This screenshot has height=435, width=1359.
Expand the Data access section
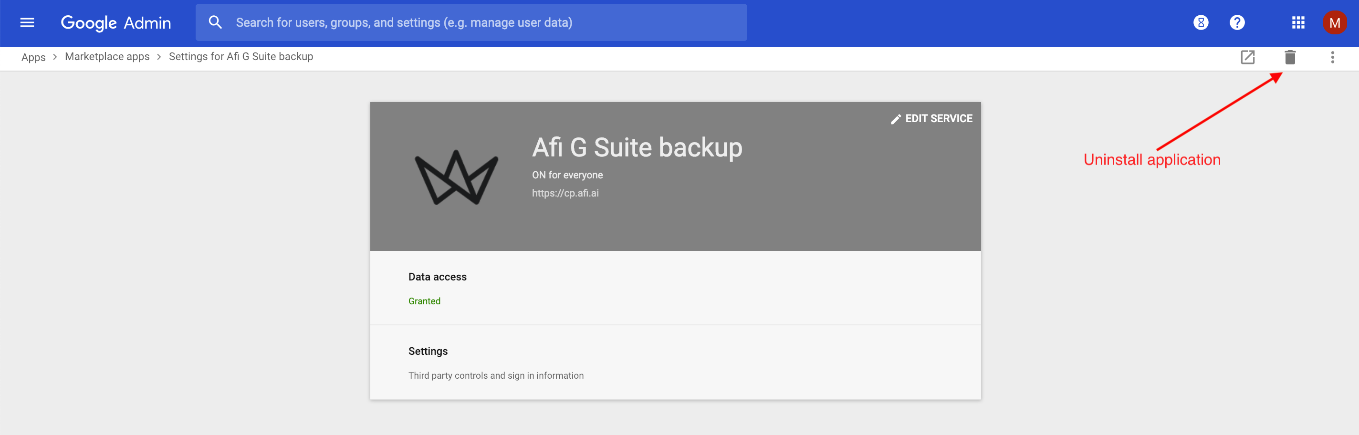(675, 288)
